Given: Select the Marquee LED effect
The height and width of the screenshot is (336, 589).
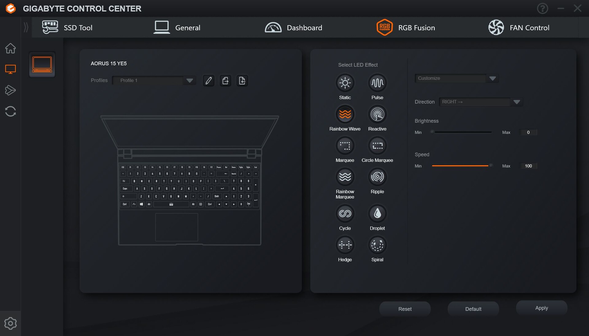Looking at the screenshot, I should click(345, 145).
